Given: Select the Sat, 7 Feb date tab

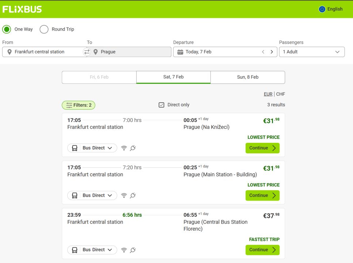Looking at the screenshot, I should click(x=173, y=77).
